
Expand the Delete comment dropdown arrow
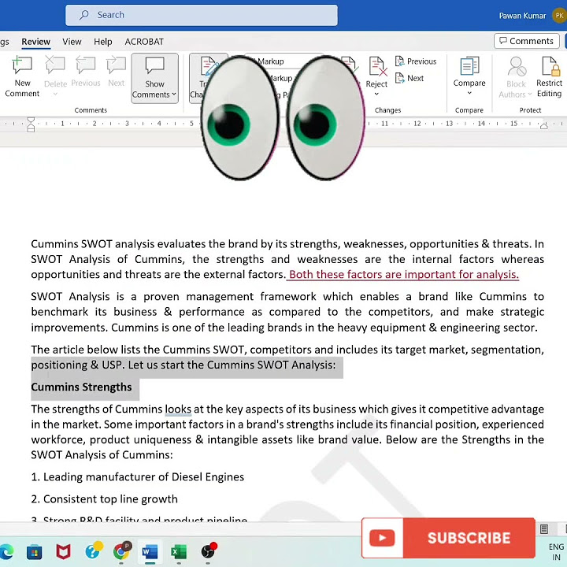[55, 94]
